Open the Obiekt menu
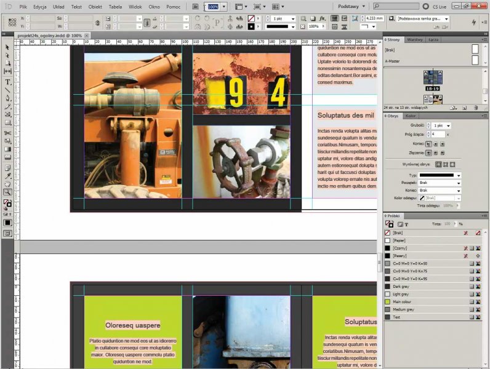 pyautogui.click(x=95, y=6)
